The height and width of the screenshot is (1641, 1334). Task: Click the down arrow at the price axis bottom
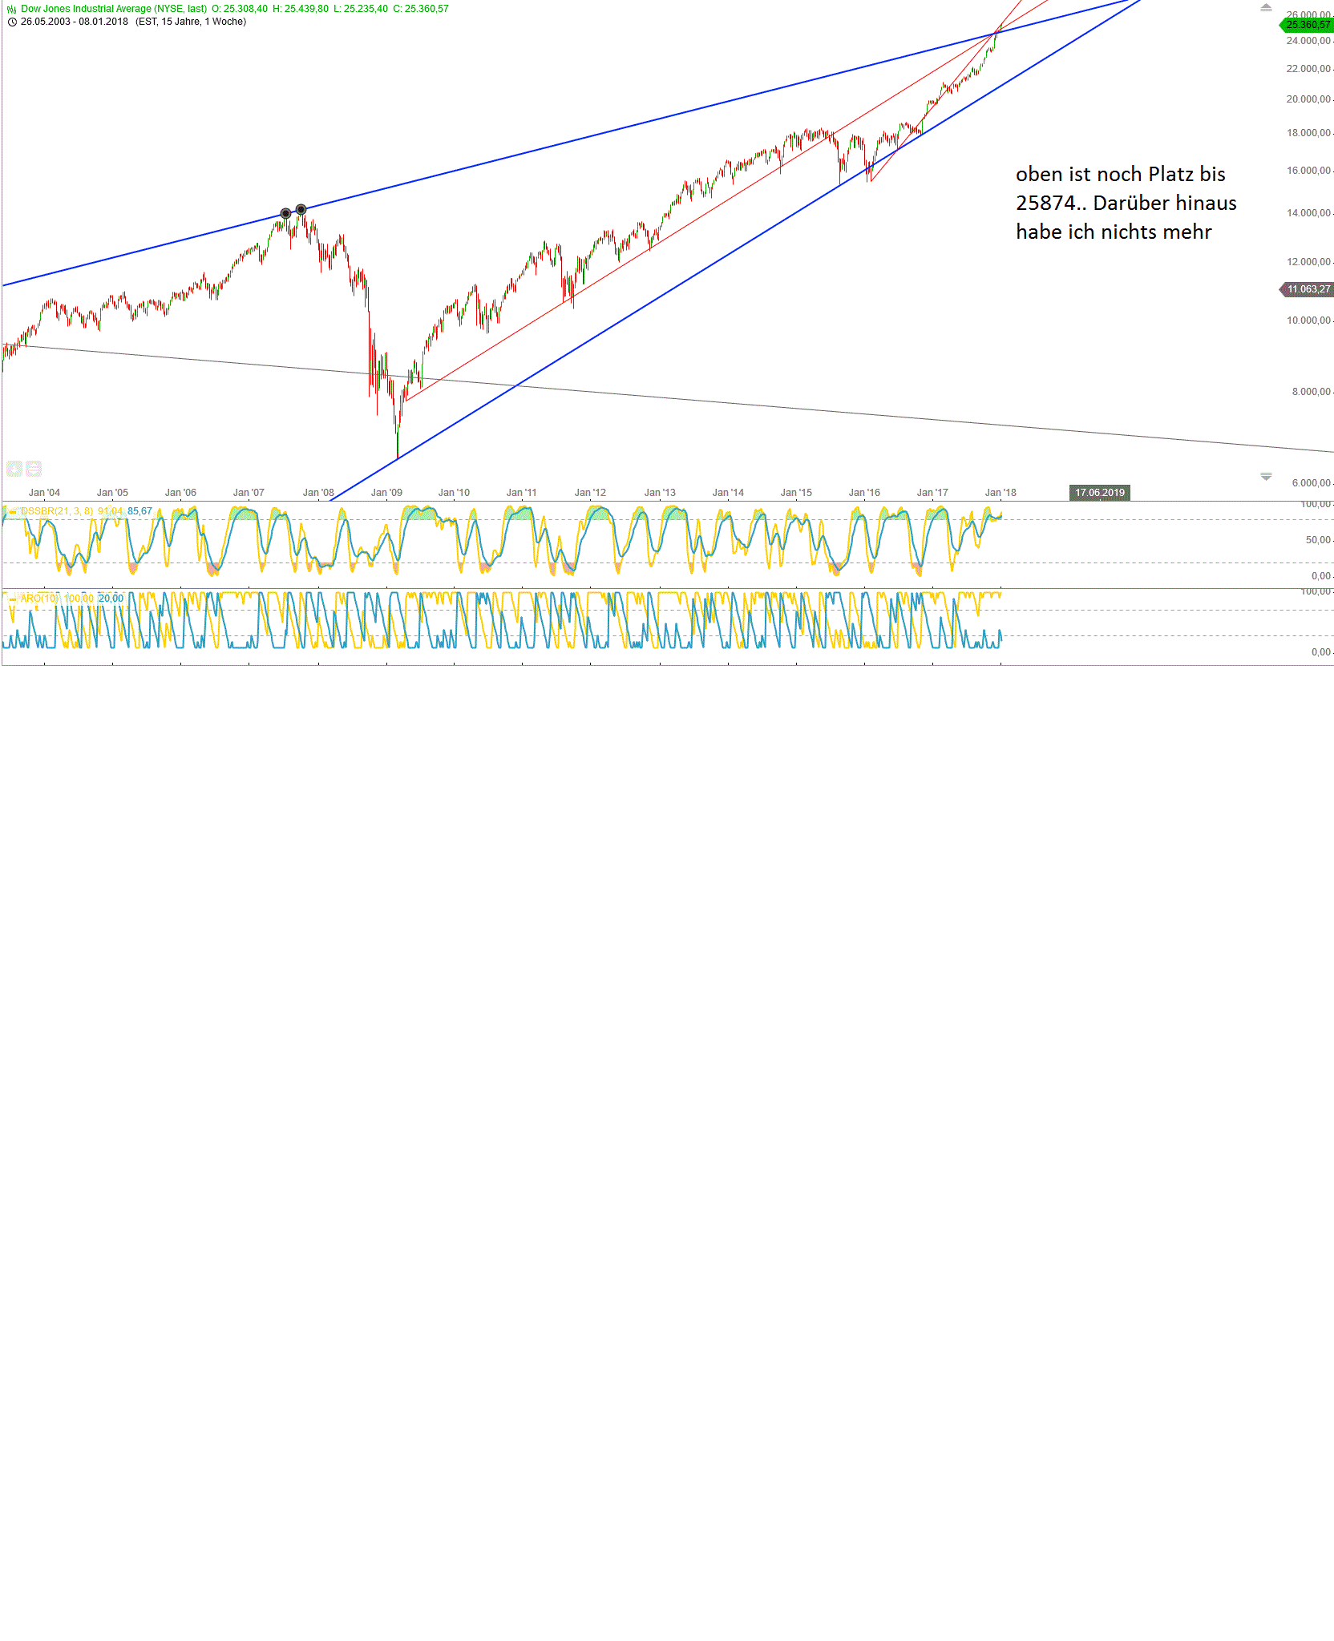1266,477
